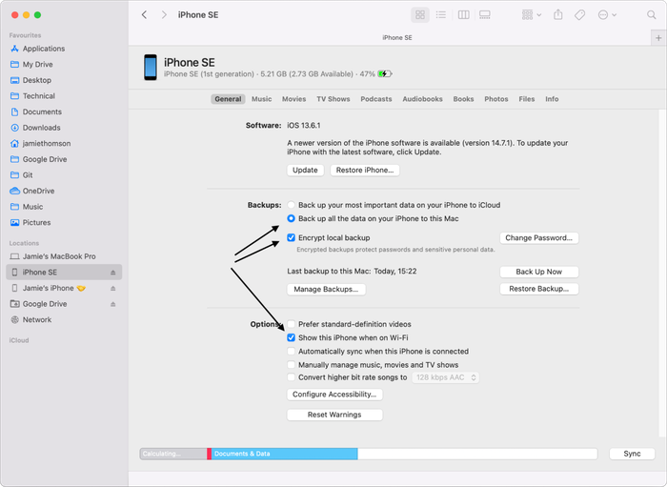This screenshot has width=667, height=487.
Task: Open the 128 kbps AAC bit rate dropdown
Action: (445, 377)
